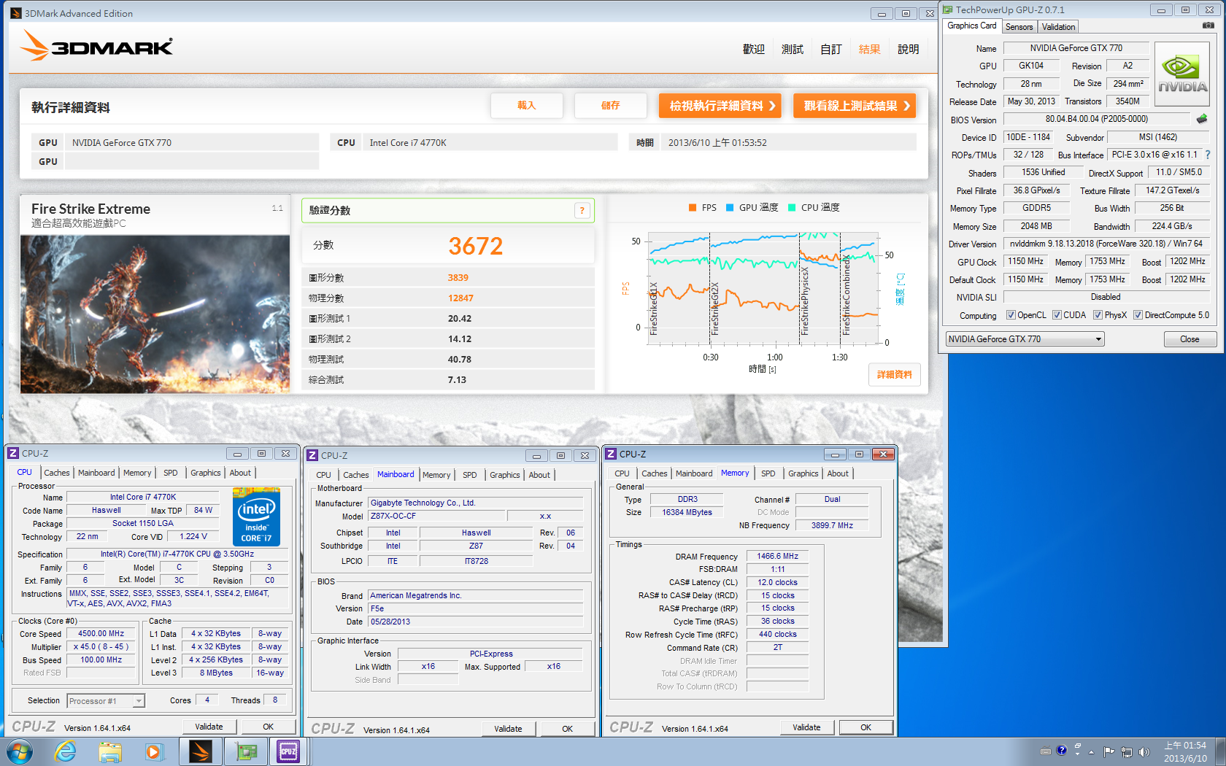Screen dimensions: 1226x766
Task: Click the network tray icon
Action: (1127, 751)
